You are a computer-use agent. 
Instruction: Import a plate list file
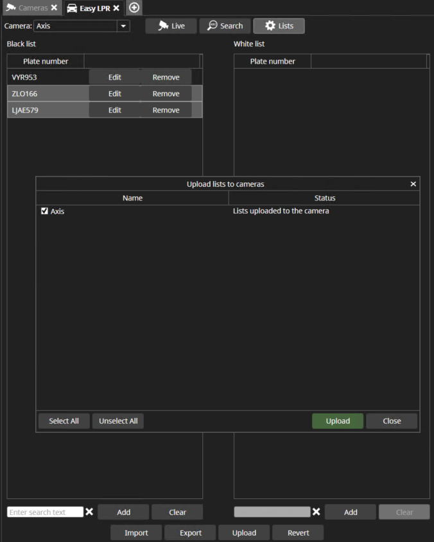click(x=136, y=533)
